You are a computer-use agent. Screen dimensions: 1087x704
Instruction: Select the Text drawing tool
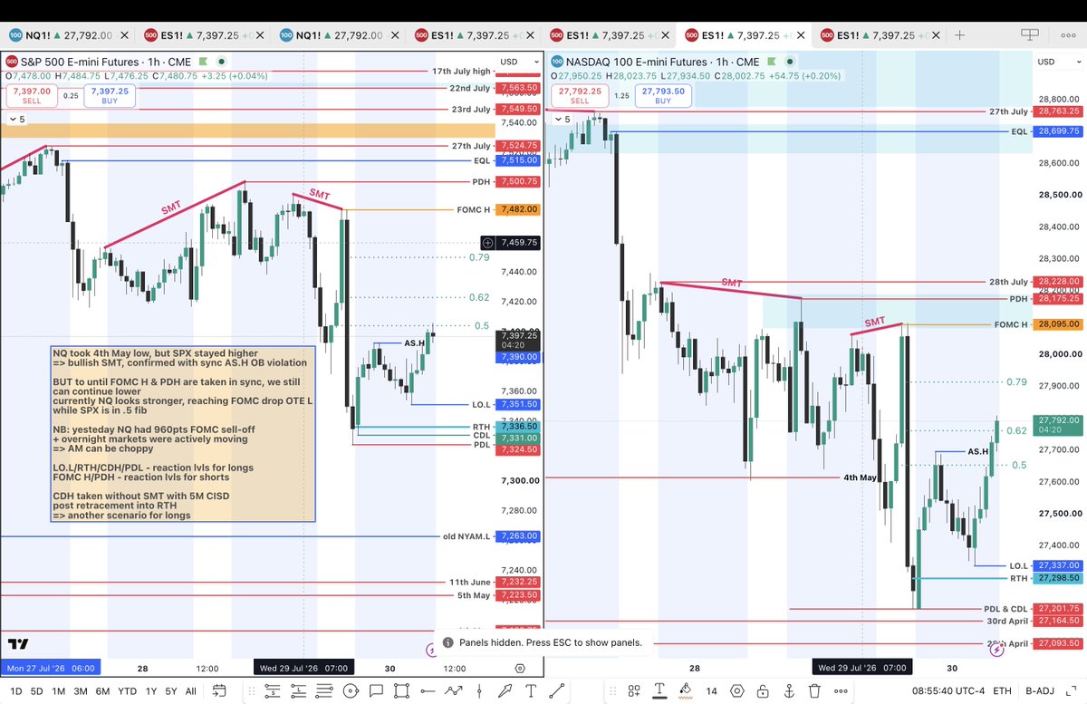click(532, 690)
